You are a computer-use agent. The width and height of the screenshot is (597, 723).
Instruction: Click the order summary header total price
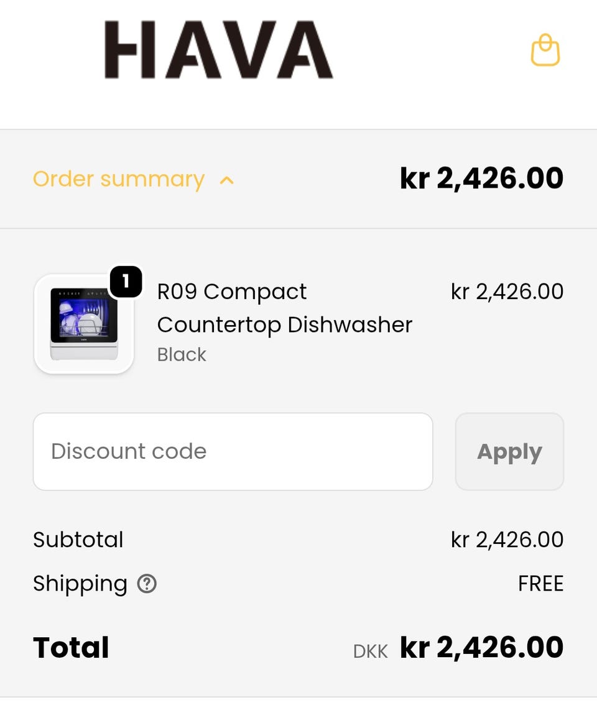tap(481, 179)
